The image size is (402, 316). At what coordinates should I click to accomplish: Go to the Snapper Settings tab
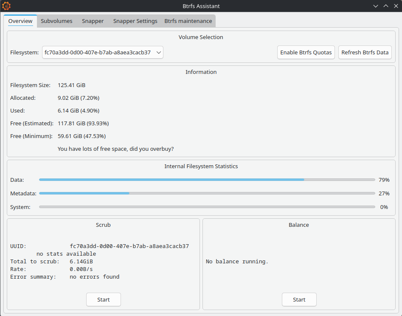pyautogui.click(x=135, y=21)
